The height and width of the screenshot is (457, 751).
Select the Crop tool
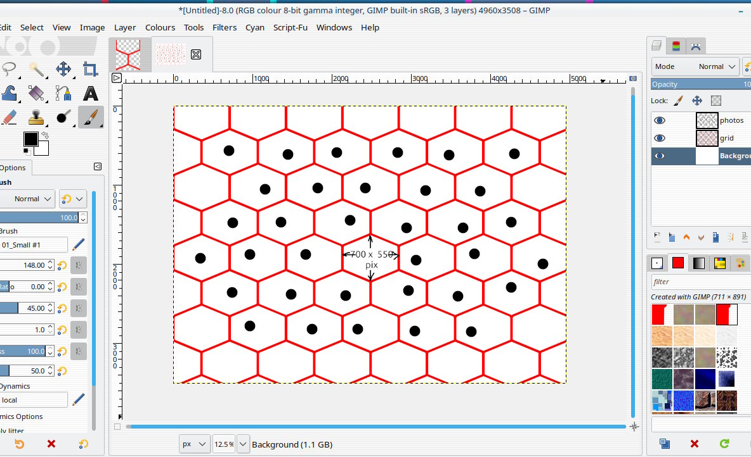point(91,70)
